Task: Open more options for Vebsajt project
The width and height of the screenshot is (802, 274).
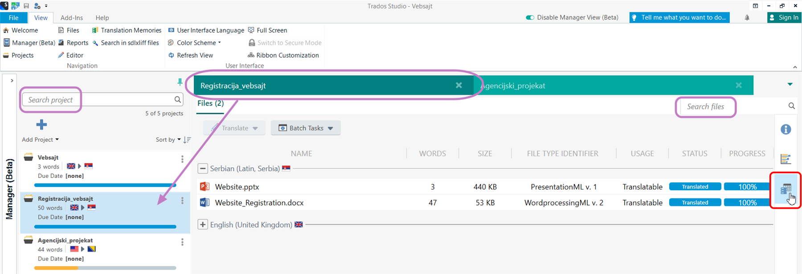Action: point(182,159)
